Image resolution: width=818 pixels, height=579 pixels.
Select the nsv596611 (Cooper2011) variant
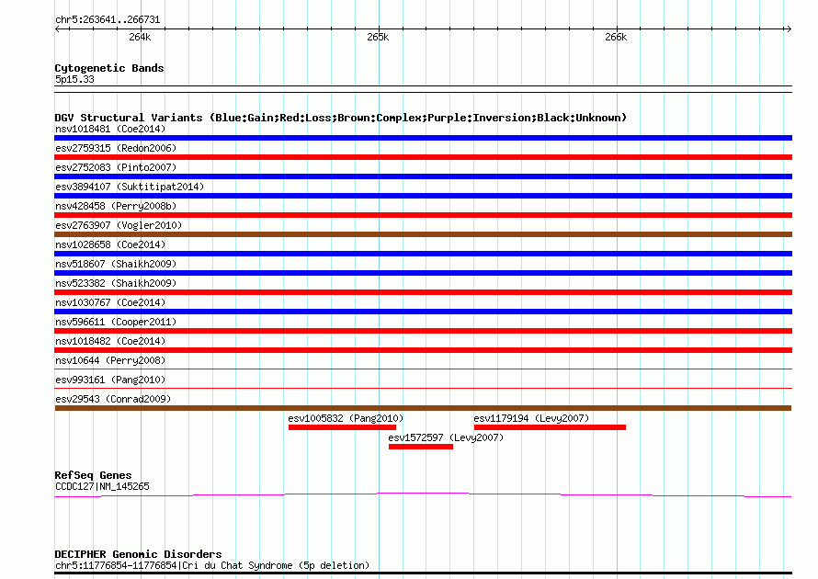pyautogui.click(x=423, y=331)
